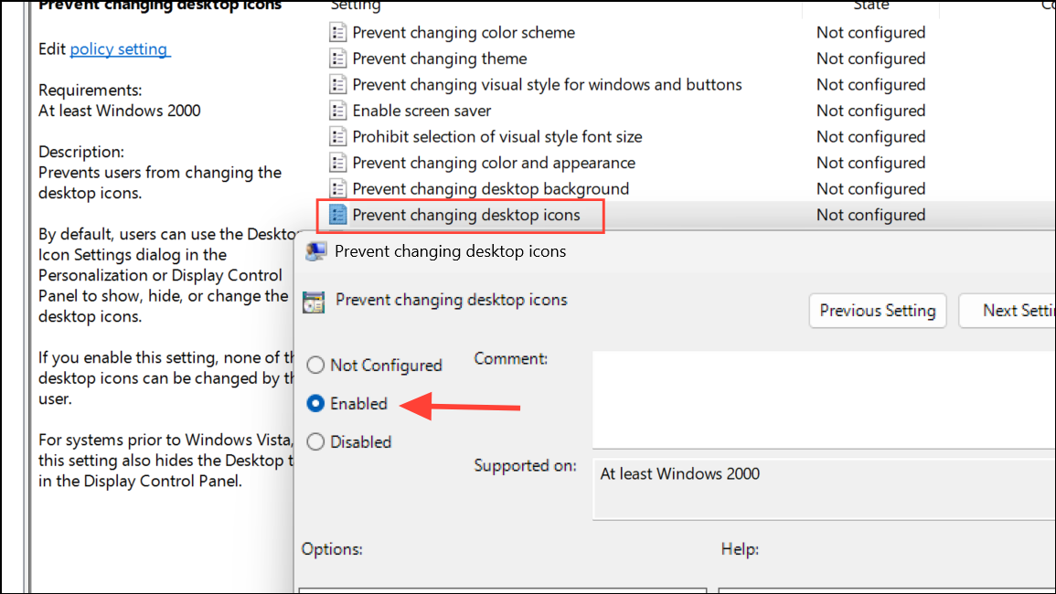Open the policy setting link
Image resolution: width=1056 pixels, height=594 pixels.
[x=119, y=49]
